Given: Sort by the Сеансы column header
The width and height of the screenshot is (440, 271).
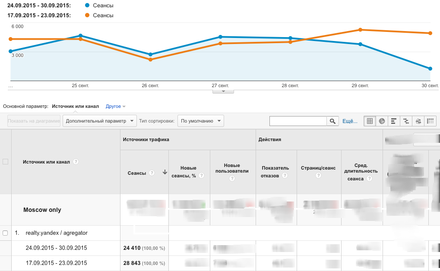Looking at the screenshot, I should 136,173.
